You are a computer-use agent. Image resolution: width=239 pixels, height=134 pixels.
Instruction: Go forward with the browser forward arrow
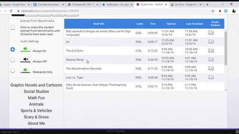(5, 11)
